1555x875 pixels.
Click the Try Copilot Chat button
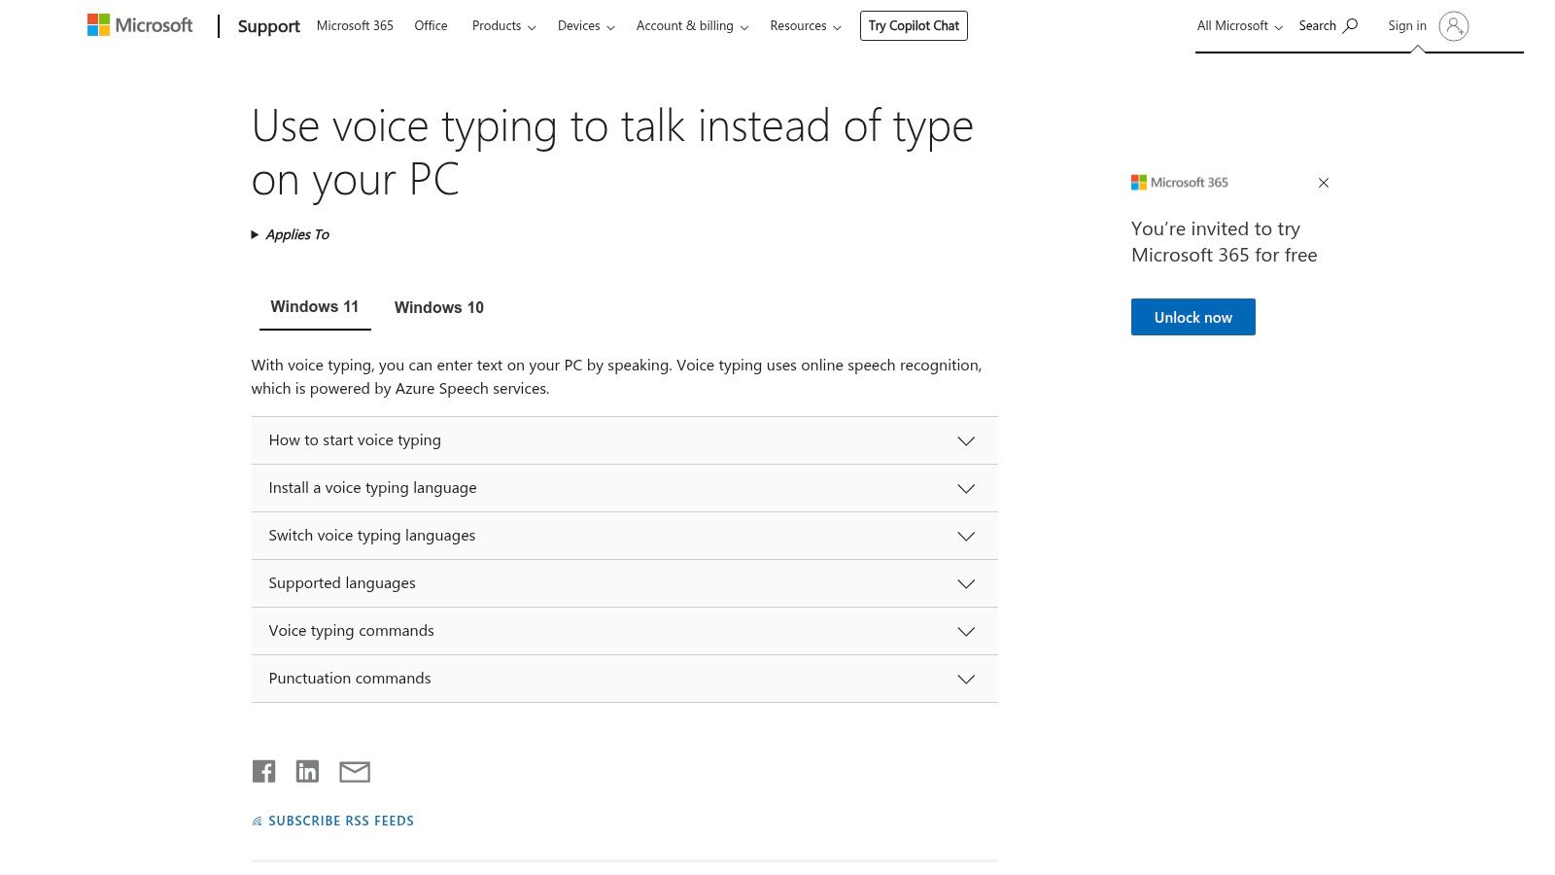(914, 25)
